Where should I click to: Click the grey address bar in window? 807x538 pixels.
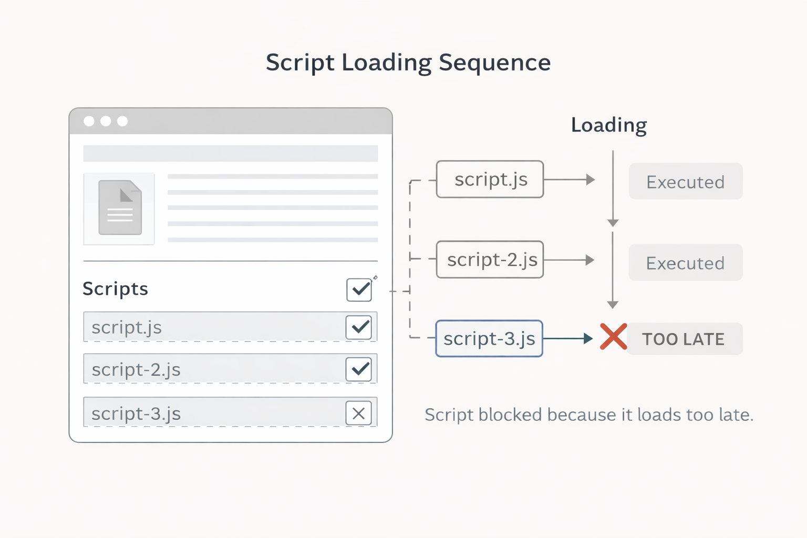(230, 153)
